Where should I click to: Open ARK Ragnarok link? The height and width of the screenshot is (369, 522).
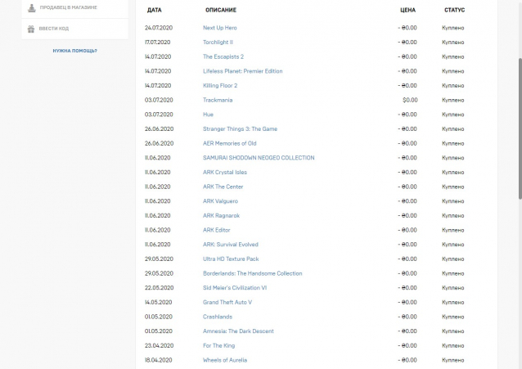[221, 215]
